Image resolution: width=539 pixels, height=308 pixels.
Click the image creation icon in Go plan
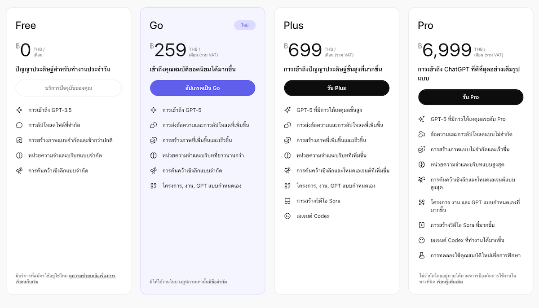coord(154,141)
